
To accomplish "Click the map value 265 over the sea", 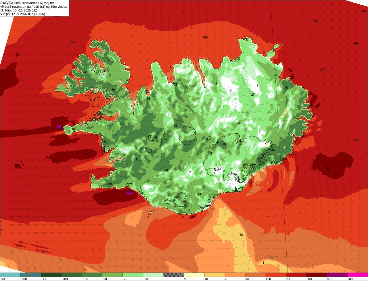I will (x=315, y=21).
